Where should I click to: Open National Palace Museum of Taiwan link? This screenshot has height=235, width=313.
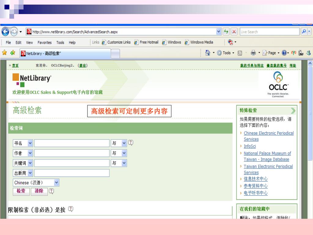point(267,156)
